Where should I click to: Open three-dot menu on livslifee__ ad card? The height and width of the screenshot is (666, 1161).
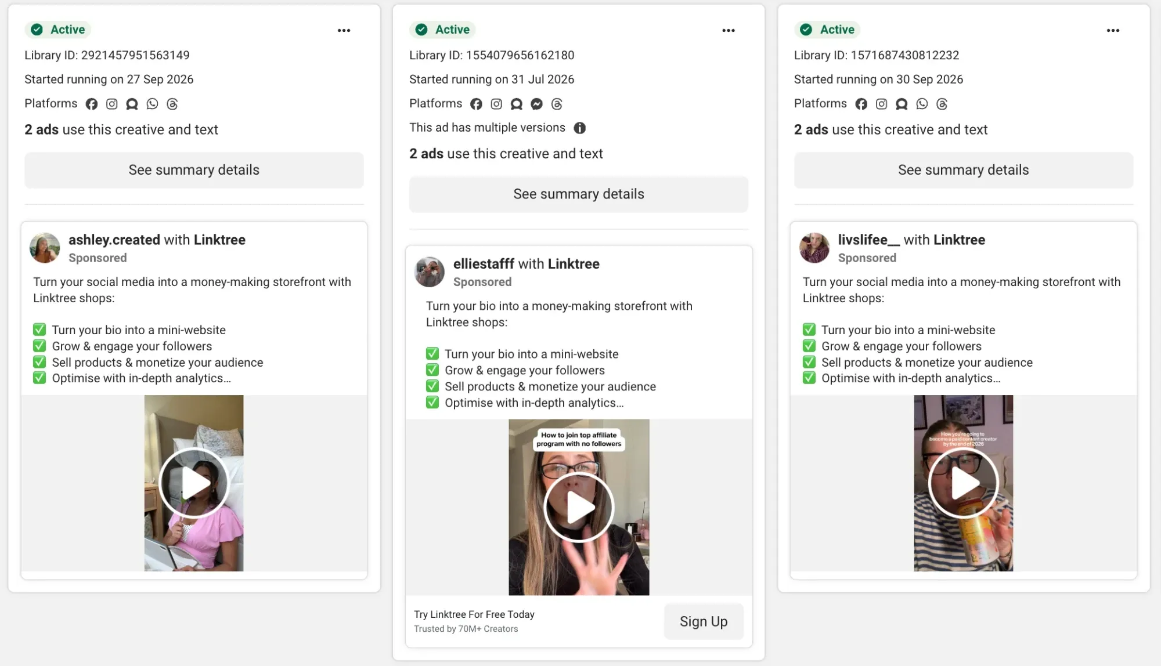pyautogui.click(x=1113, y=30)
